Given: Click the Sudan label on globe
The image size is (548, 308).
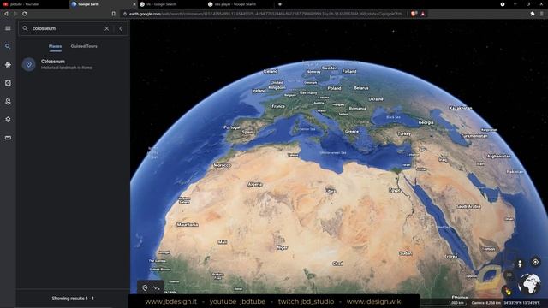Looking at the screenshot, I should pos(405,253).
